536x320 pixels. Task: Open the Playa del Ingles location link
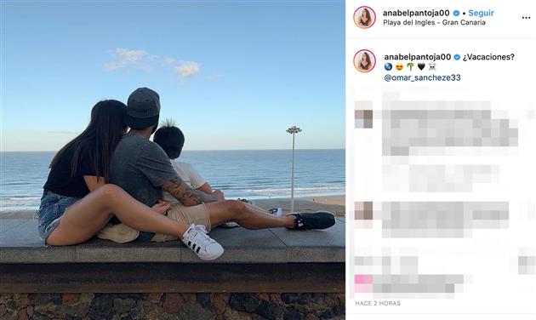(434, 23)
